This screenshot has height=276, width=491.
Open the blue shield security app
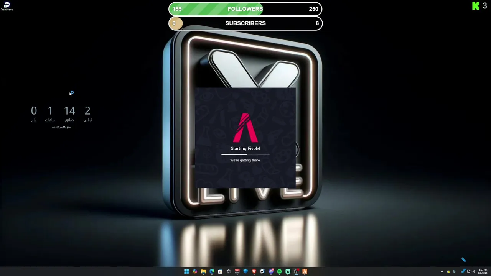[x=245, y=271]
